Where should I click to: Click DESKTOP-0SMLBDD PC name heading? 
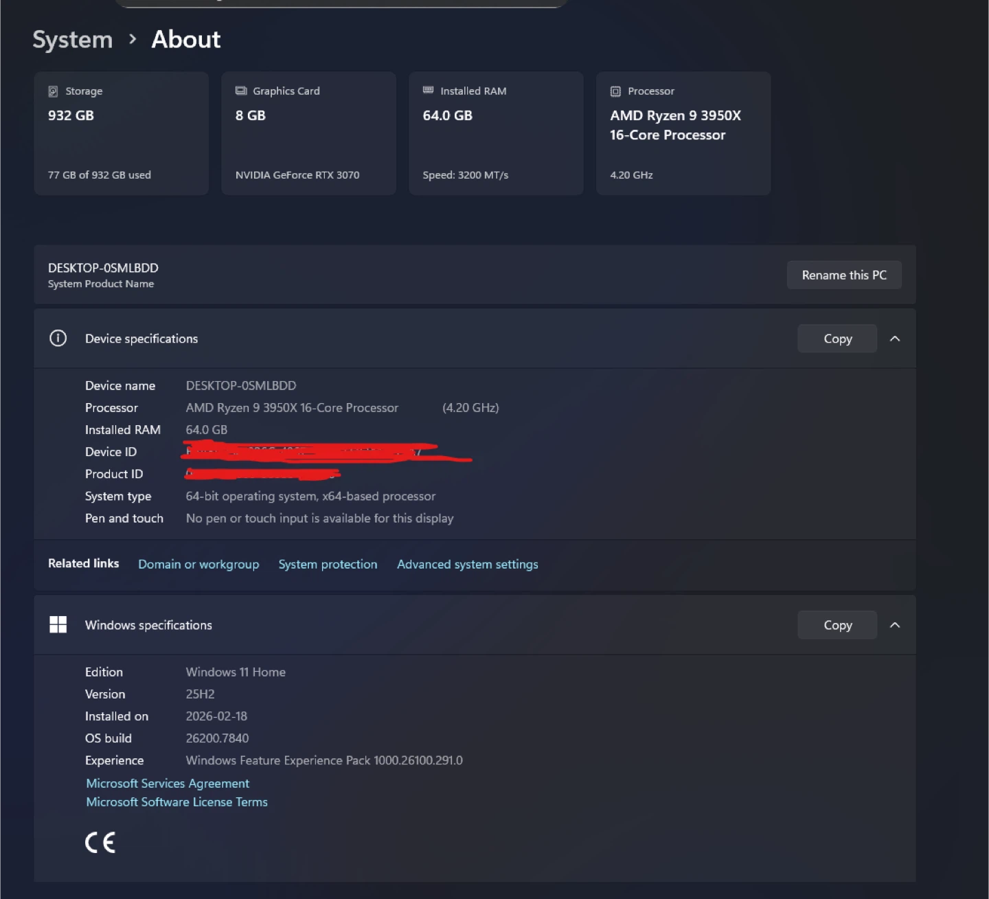[x=103, y=268]
